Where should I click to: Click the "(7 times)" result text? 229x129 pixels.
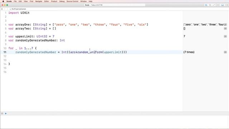[x=189, y=52]
